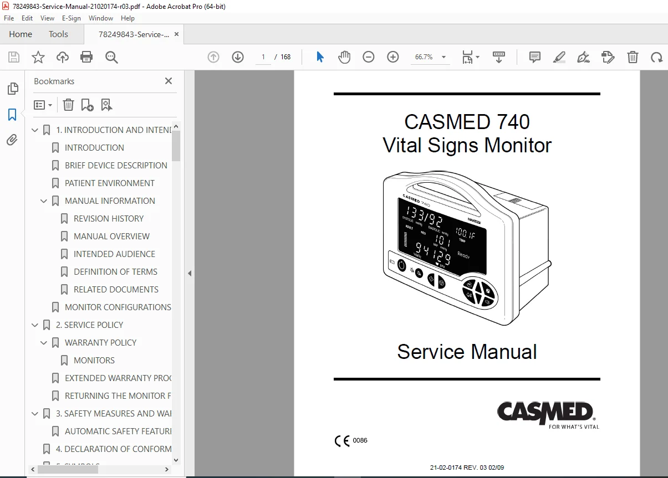The width and height of the screenshot is (668, 478).
Task: Collapse 1. INTRODUCTION AND INTENDED bookmark
Action: 35,130
